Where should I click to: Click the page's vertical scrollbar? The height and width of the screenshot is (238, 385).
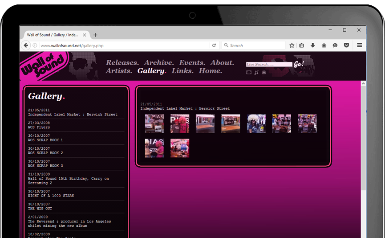pos(363,134)
